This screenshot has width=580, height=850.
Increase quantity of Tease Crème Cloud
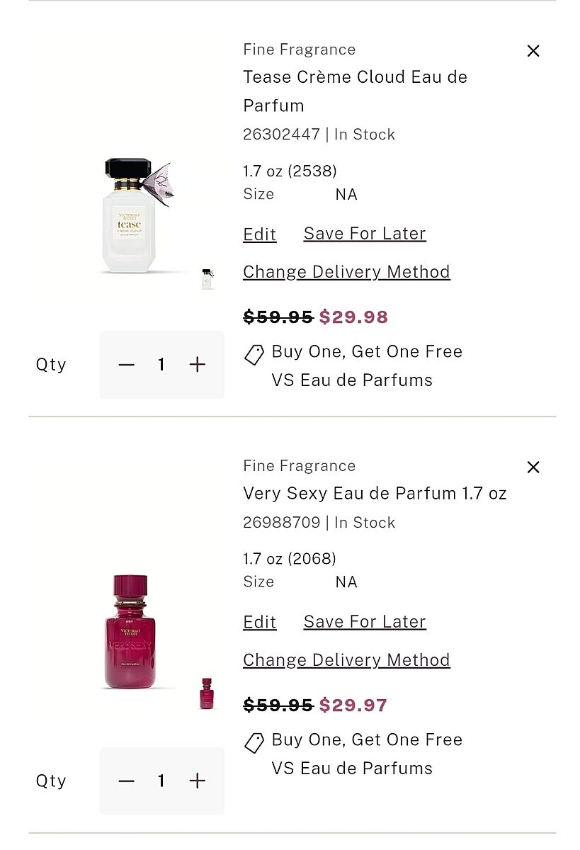coord(198,365)
